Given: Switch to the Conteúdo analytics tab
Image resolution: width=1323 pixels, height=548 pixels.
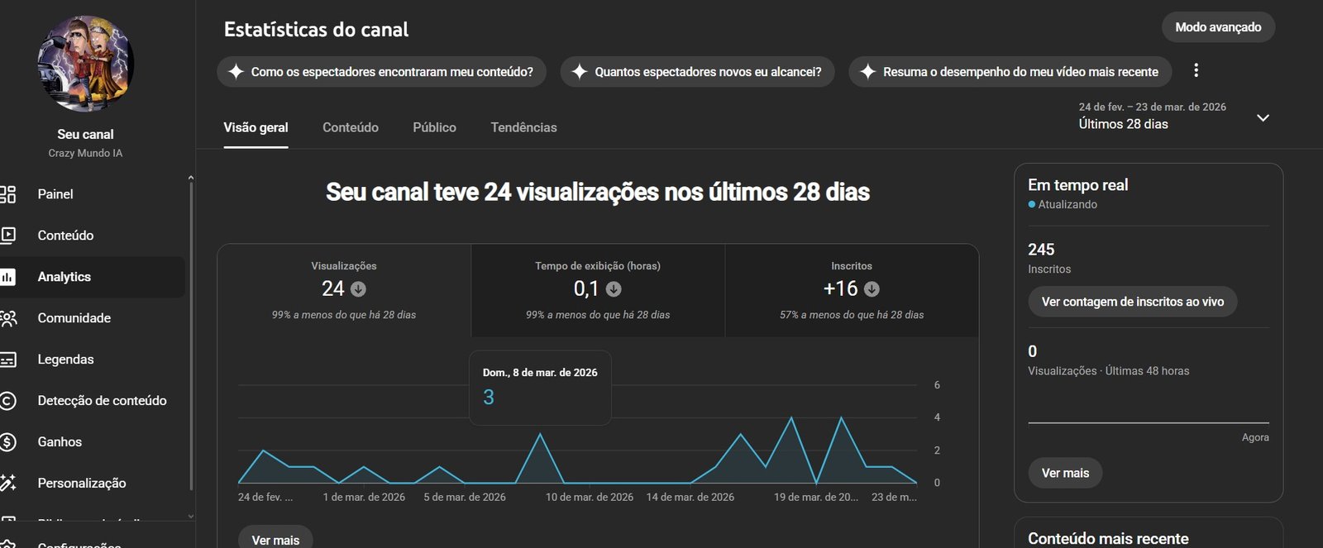Looking at the screenshot, I should tap(351, 127).
